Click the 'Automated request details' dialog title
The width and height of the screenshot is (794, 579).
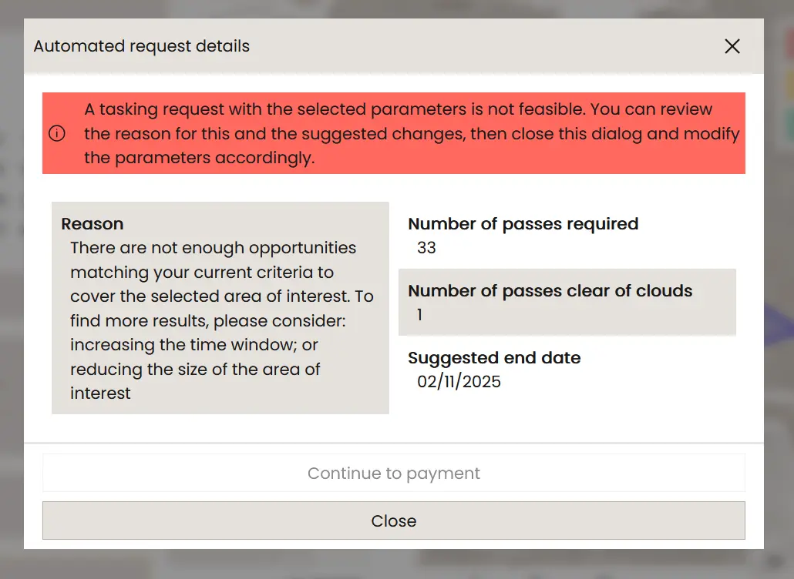[142, 46]
